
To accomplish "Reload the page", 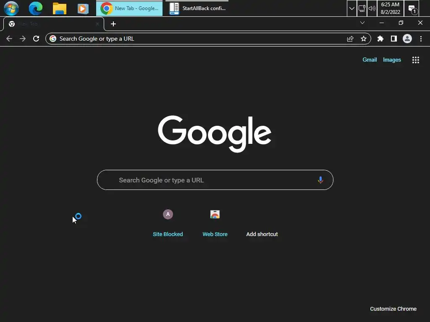I will pyautogui.click(x=36, y=39).
